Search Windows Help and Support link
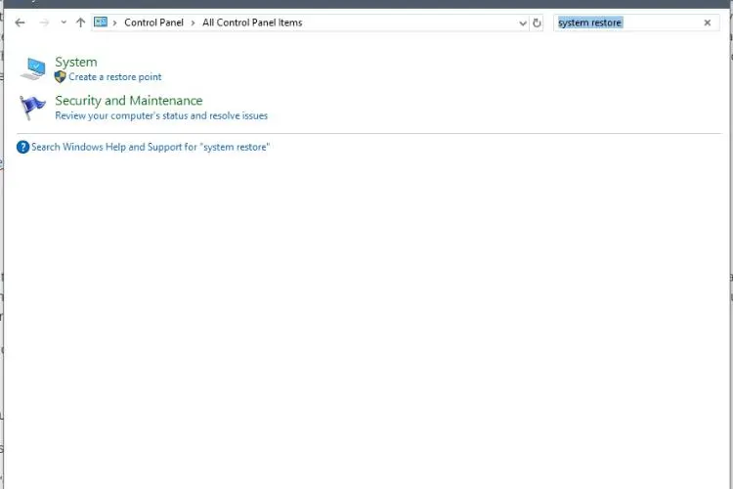This screenshot has height=489, width=733. click(151, 147)
